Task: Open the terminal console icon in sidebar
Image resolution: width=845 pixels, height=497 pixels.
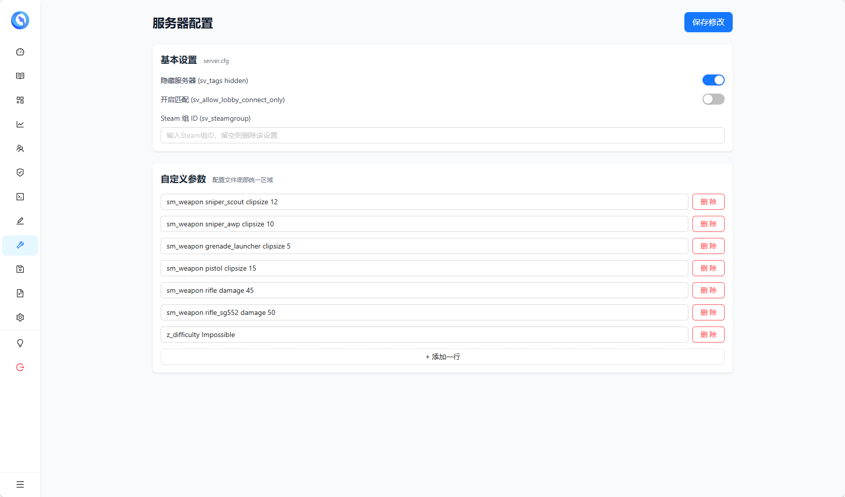Action: (20, 197)
